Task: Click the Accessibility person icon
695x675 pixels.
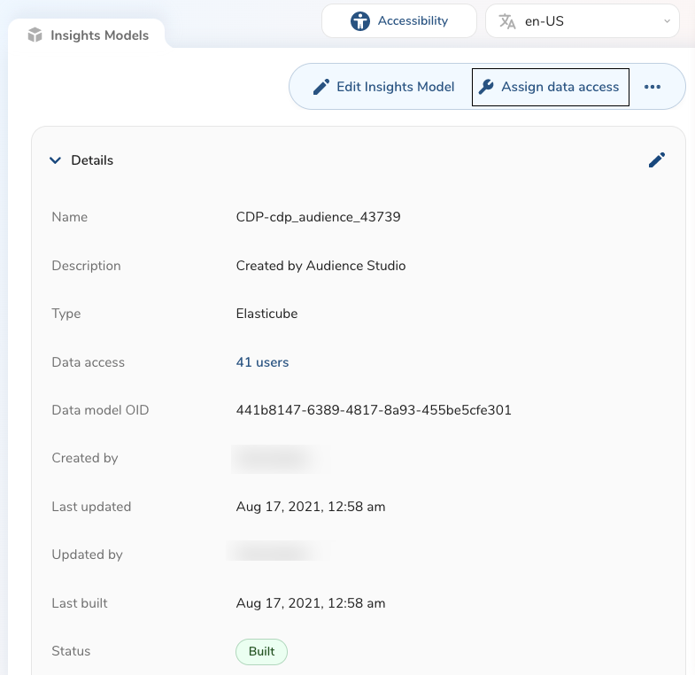Action: (x=360, y=21)
